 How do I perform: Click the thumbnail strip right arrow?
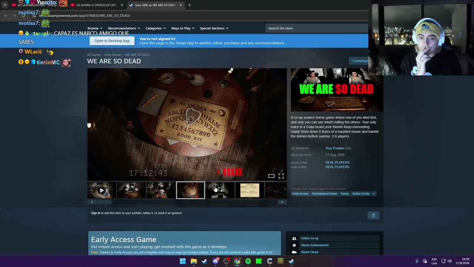pos(282,202)
